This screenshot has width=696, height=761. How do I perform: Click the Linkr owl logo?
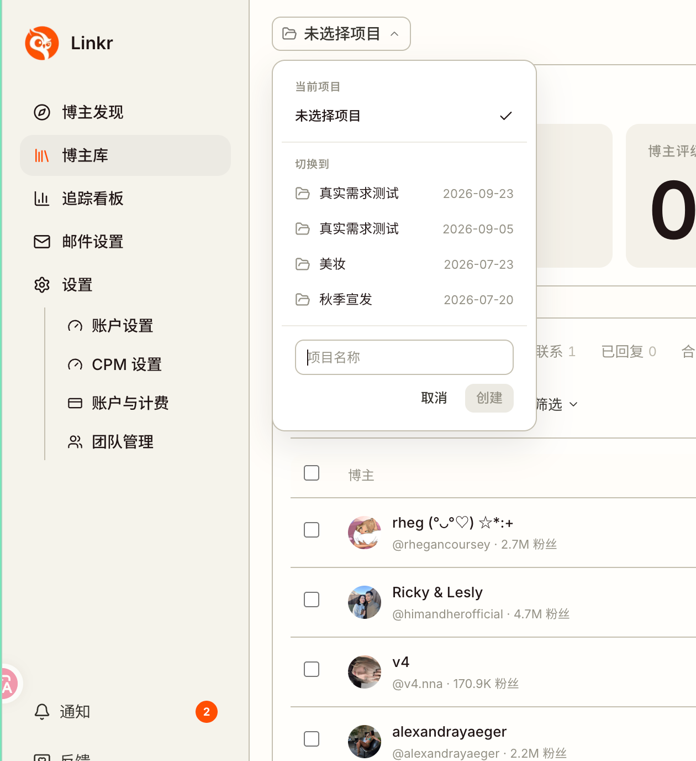(x=42, y=43)
